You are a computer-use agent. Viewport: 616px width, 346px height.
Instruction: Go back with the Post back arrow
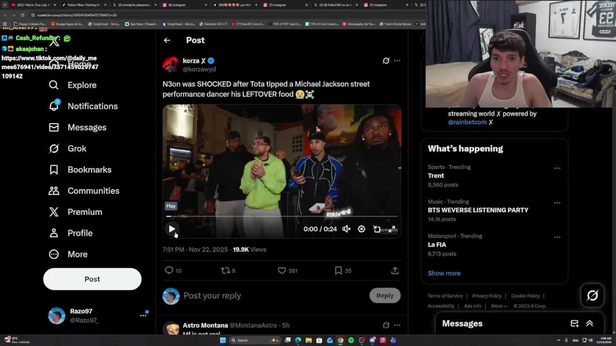click(x=167, y=40)
